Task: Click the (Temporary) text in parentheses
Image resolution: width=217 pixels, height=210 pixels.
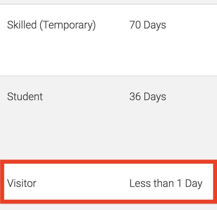Action: 68,25
